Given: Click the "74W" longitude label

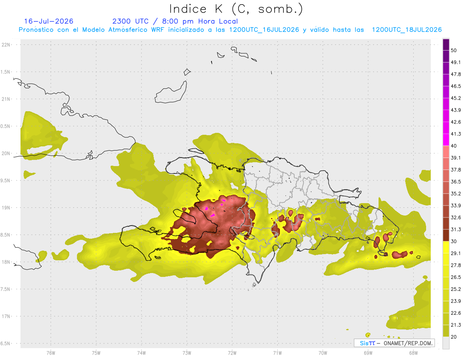Looking at the screenshot, I should (141, 353).
